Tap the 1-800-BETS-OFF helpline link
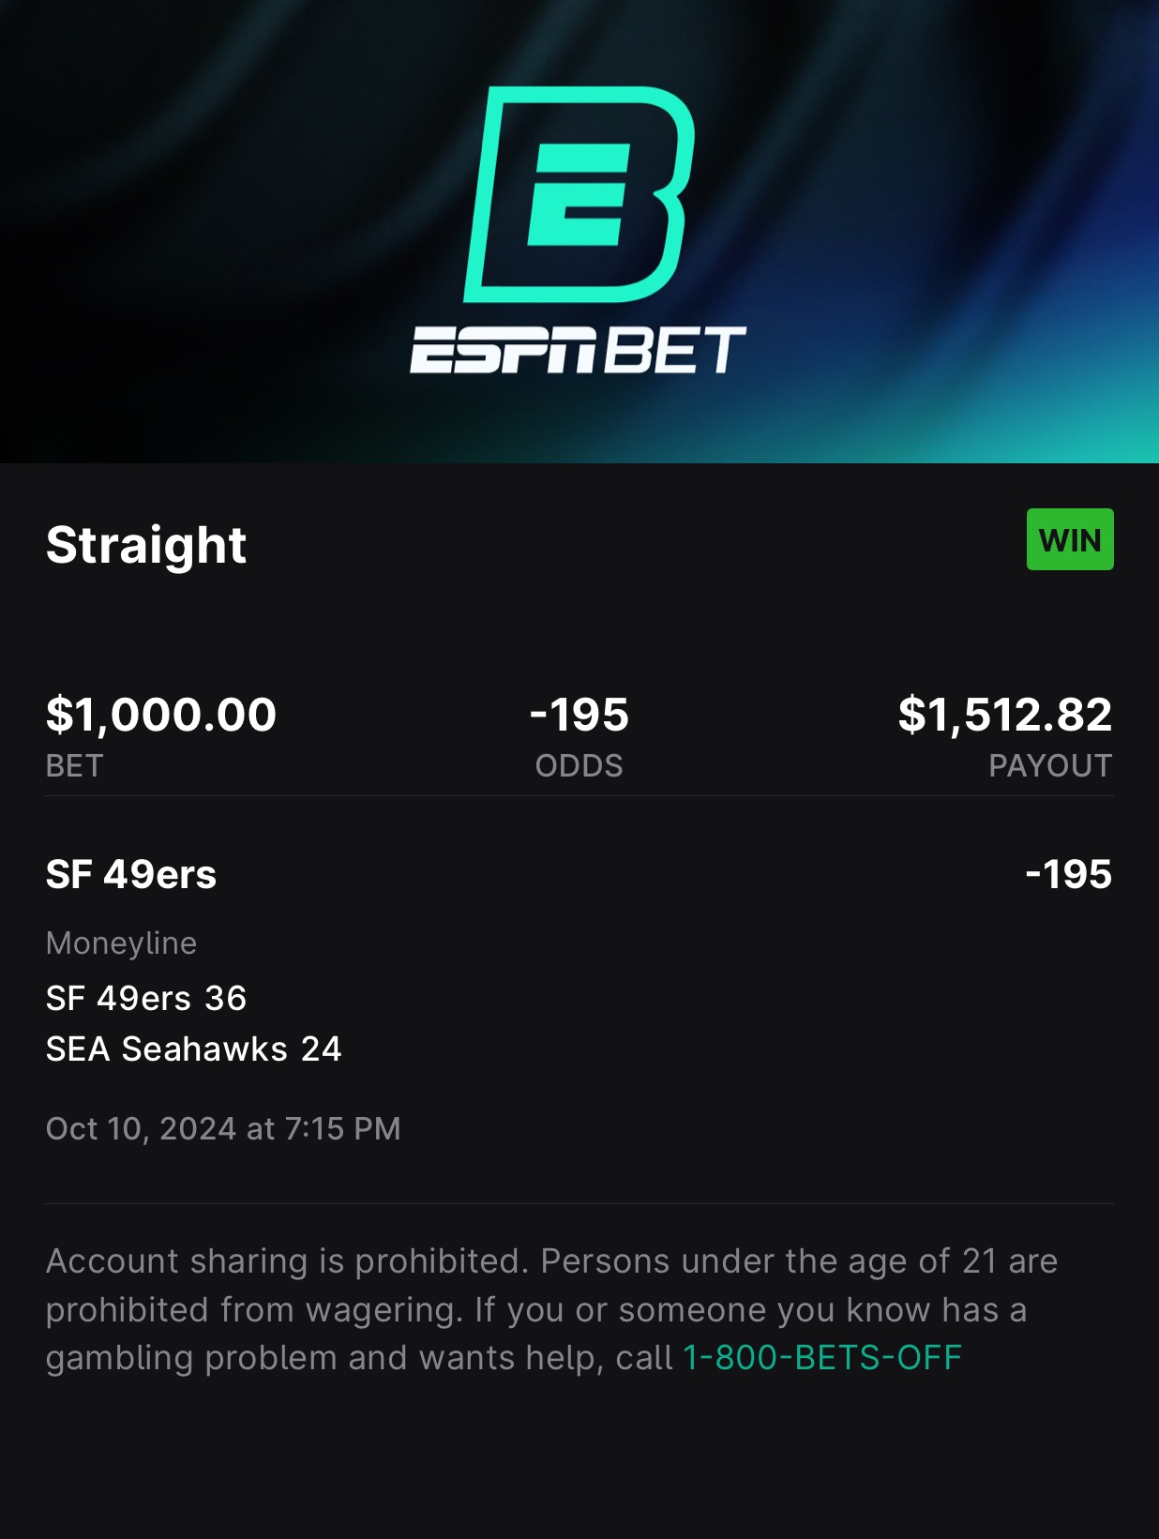This screenshot has height=1539, width=1159. [x=822, y=1358]
